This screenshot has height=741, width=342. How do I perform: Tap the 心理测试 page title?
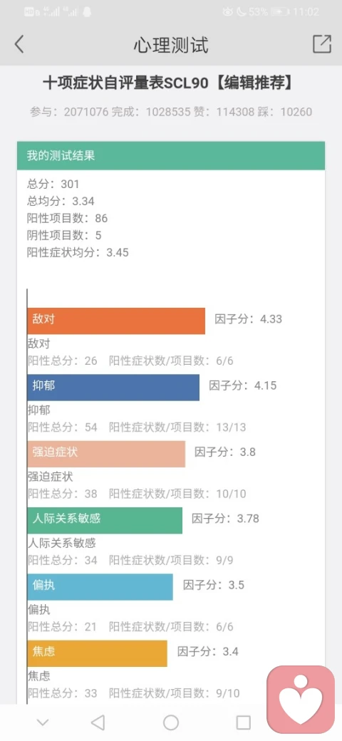tap(171, 45)
